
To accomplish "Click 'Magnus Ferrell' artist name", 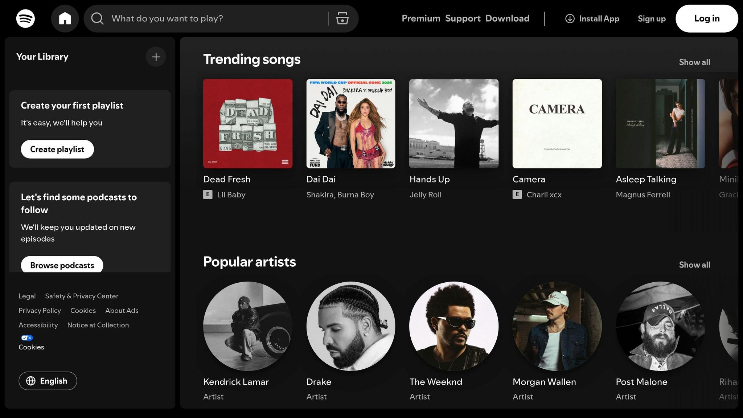I will [x=643, y=194].
